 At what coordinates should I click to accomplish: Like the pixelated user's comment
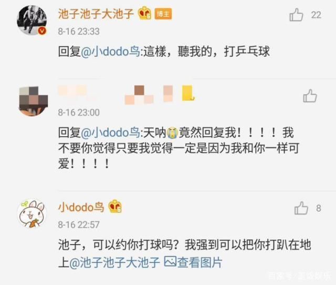pos(310,96)
